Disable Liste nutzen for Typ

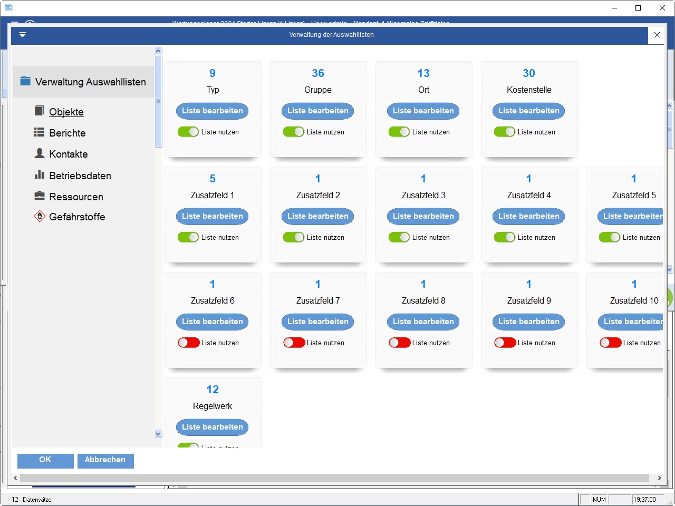[188, 132]
